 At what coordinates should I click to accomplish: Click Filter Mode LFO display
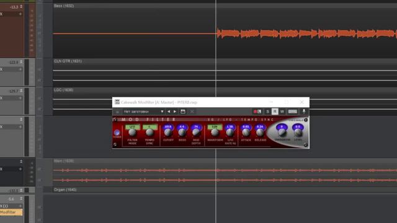coord(132,126)
